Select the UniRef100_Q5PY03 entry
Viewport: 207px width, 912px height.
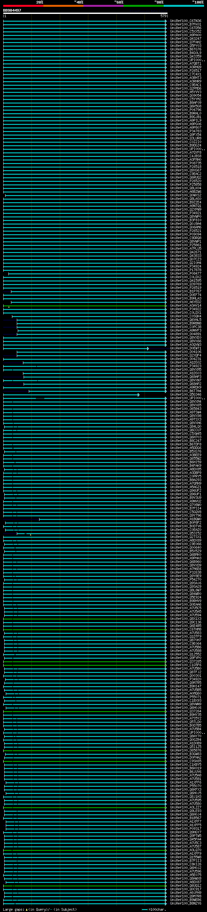pos(186,46)
